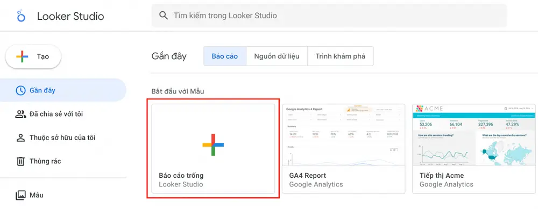Select Gần đây in the sidebar
This screenshot has height=209, width=538.
point(63,90)
